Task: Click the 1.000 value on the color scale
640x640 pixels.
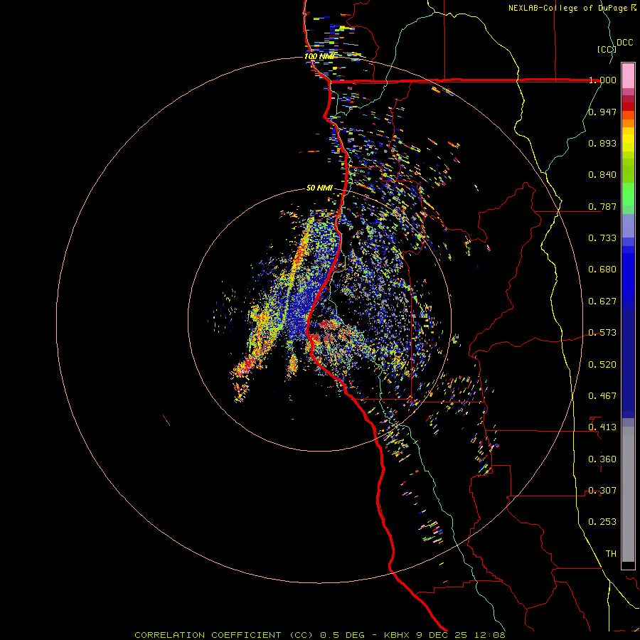Action: pos(602,80)
